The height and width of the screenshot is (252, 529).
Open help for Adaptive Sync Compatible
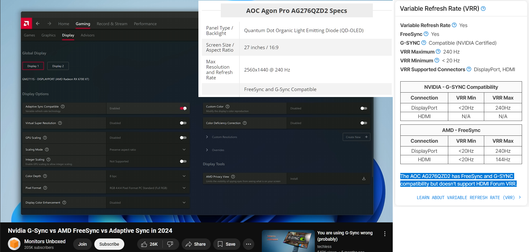[x=63, y=106]
